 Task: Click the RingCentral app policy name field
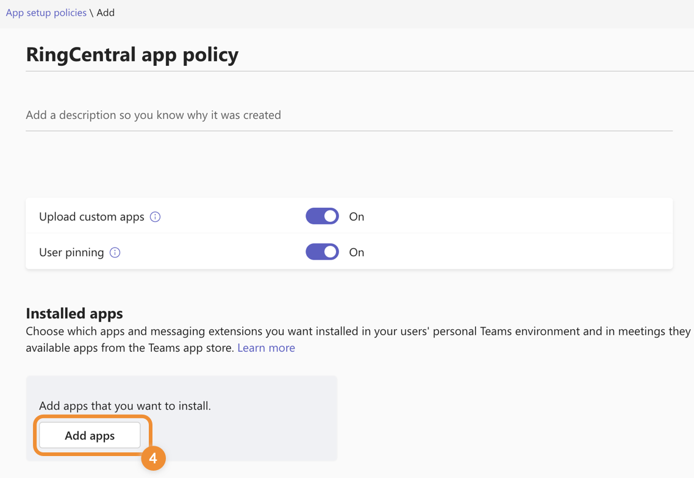click(x=359, y=55)
